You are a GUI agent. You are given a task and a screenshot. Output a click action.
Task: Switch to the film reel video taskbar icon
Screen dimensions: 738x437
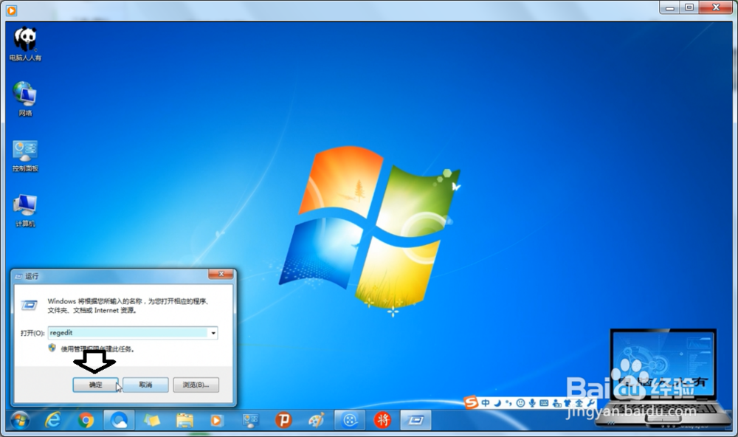coord(350,420)
